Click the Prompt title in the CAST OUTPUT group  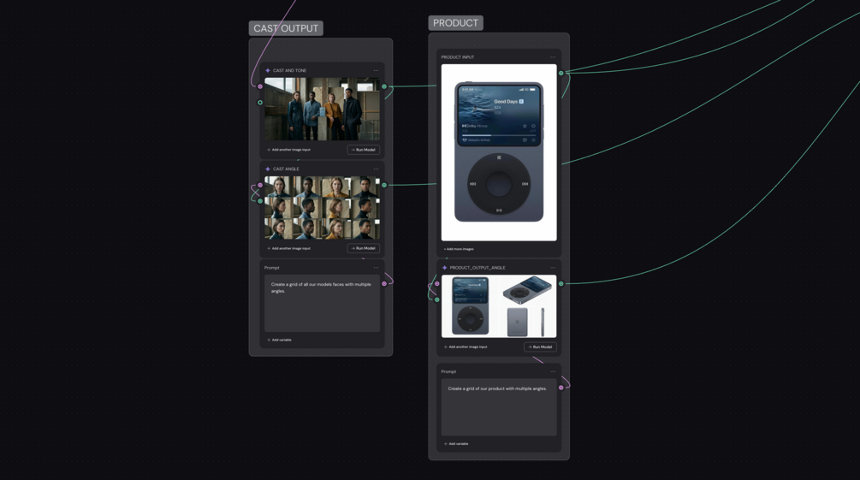[x=271, y=268]
